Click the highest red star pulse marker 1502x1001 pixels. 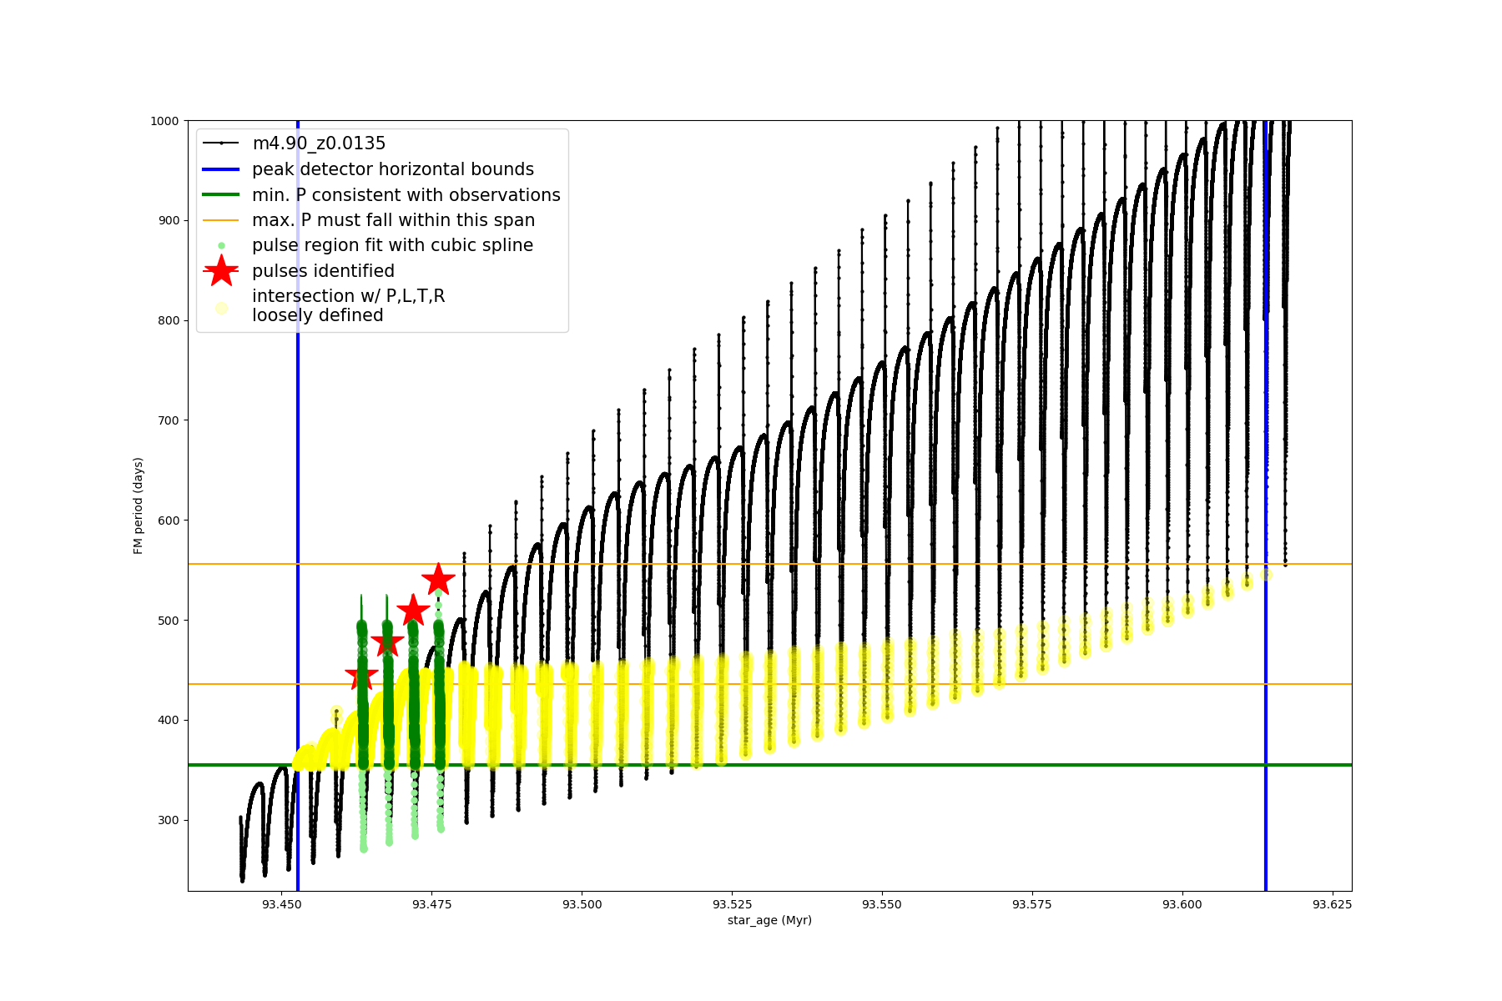coord(438,580)
